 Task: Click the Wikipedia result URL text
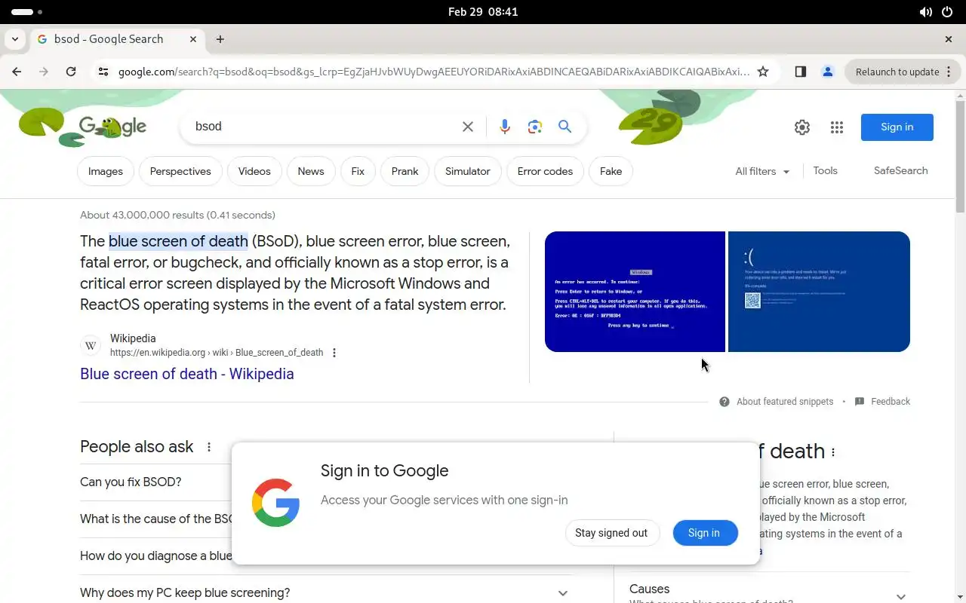pos(217,353)
